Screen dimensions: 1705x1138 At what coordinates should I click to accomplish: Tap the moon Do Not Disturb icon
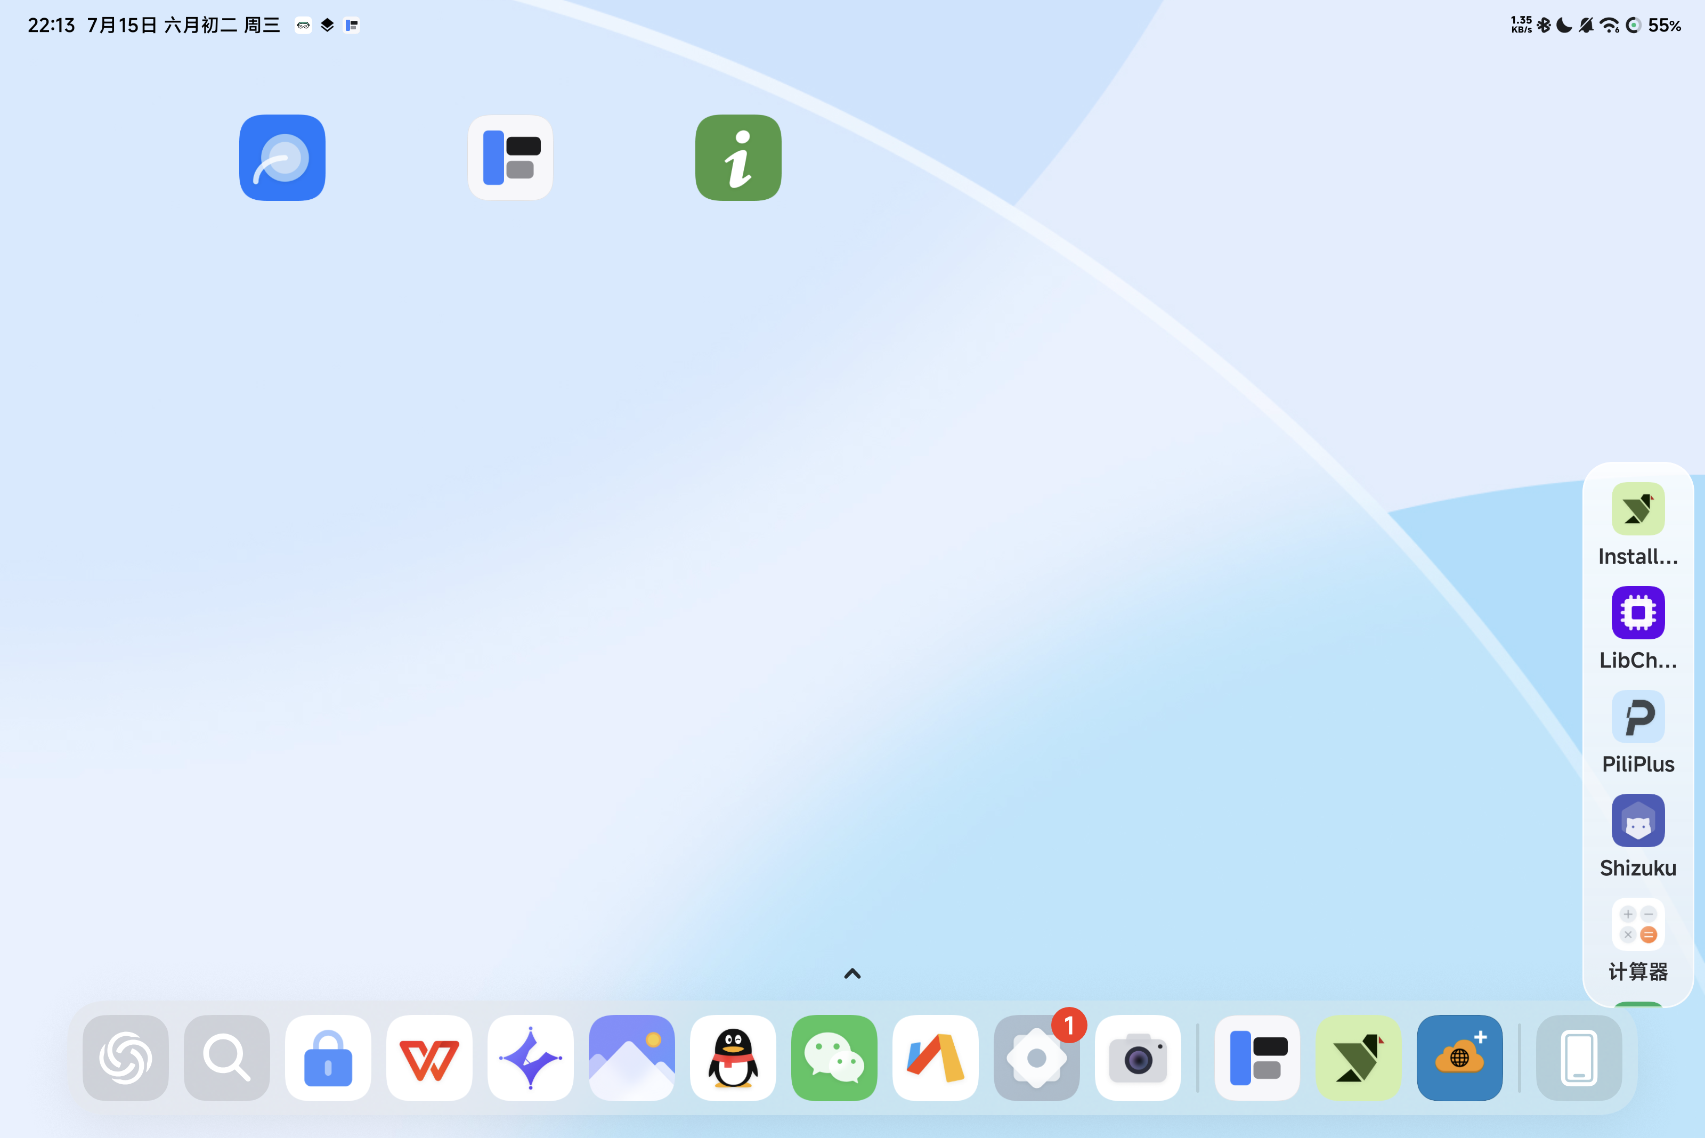point(1564,26)
